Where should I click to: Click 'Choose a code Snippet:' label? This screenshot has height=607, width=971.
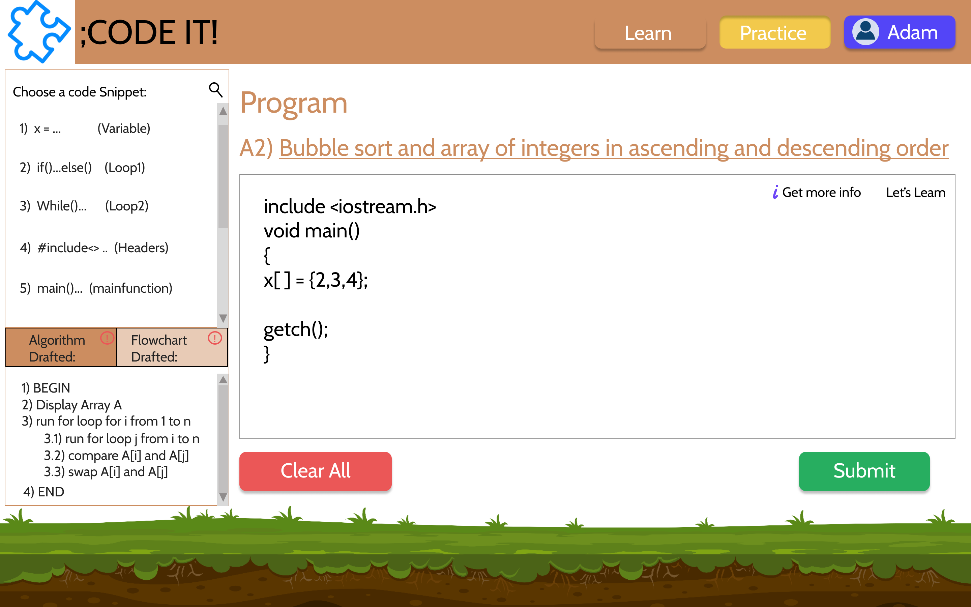80,92
